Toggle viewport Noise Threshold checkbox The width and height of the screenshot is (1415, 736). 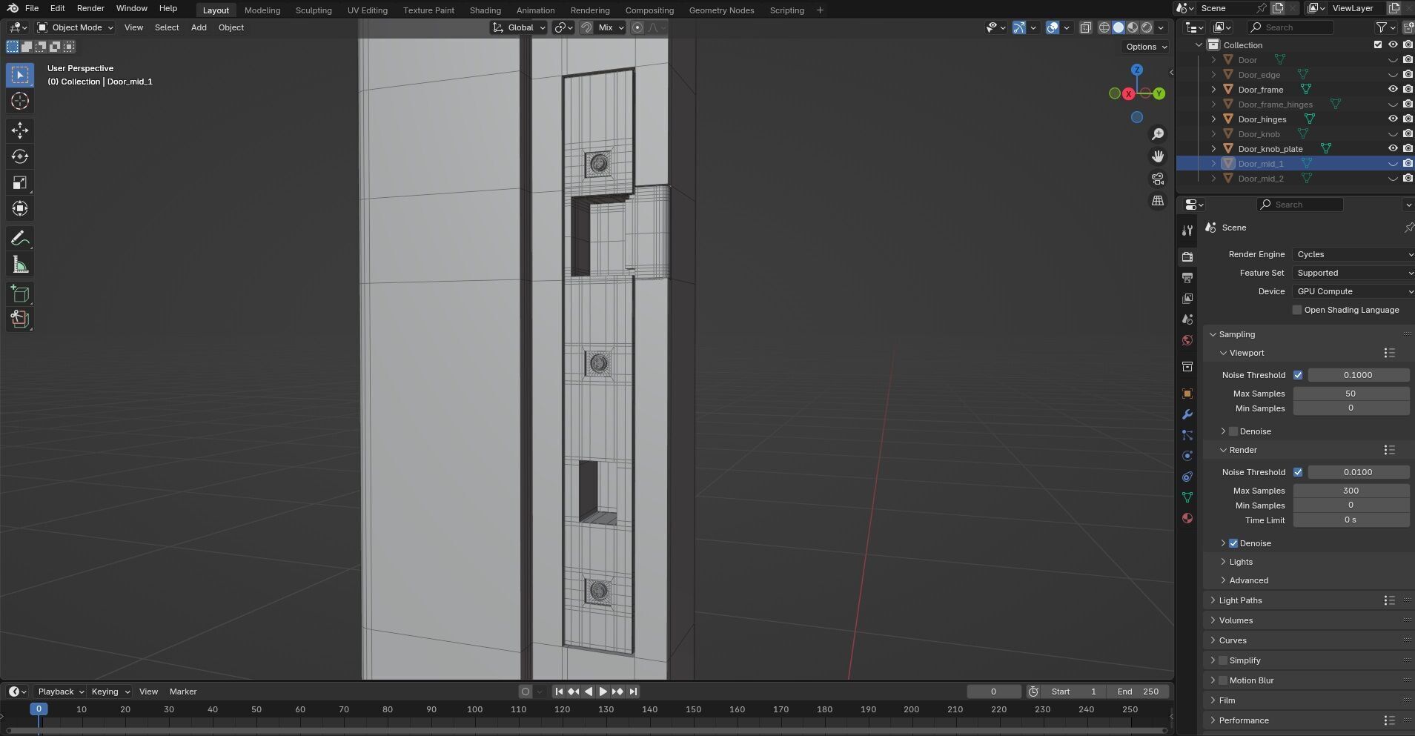tap(1298, 375)
